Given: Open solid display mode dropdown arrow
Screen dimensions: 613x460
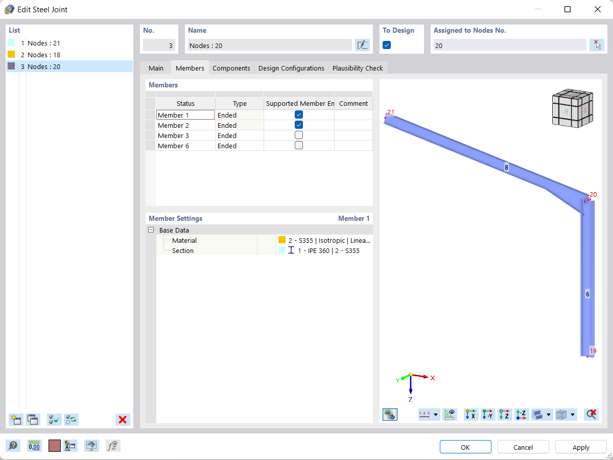Looking at the screenshot, I should tap(549, 415).
